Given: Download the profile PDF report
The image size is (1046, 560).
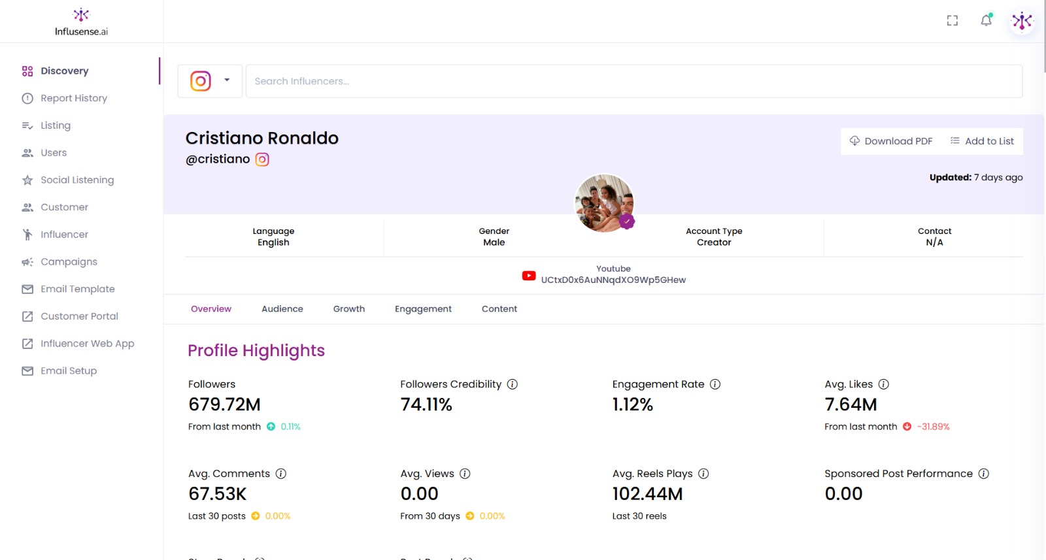Looking at the screenshot, I should click(891, 141).
